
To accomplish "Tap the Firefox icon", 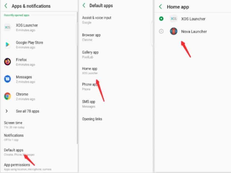I will 7,62.
